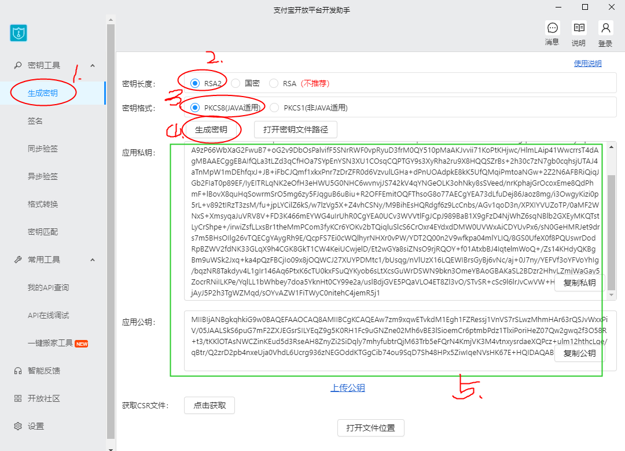Image resolution: width=625 pixels, height=451 pixels.
Task: Click 点击获取 for CSR file
Action: (209, 405)
